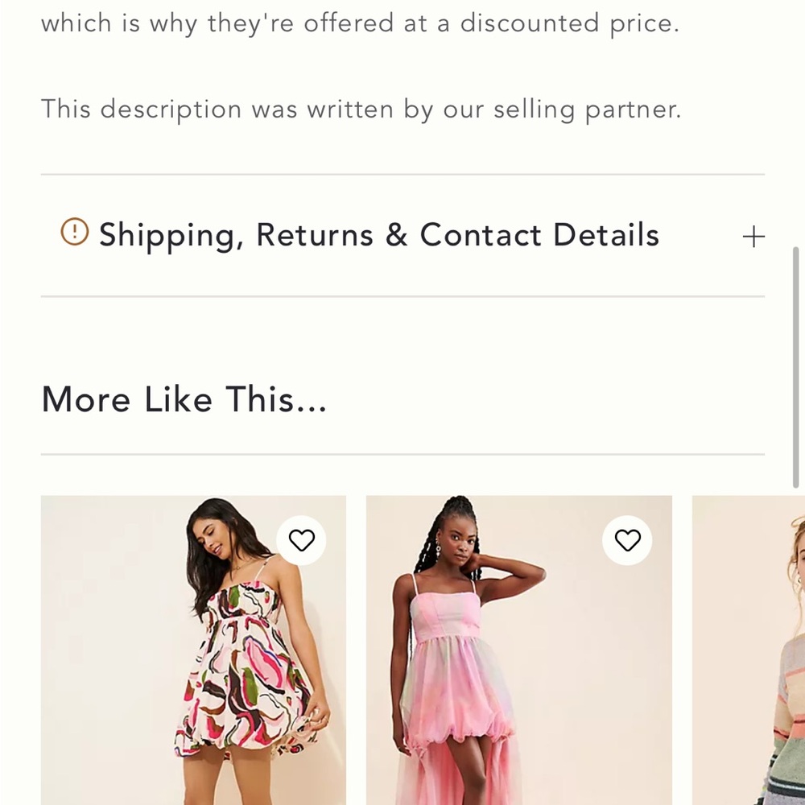Select the More Like This section heading
Screen dimensions: 805x805
click(x=184, y=398)
